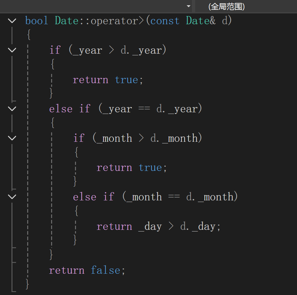
Task: Click 'Date&' parameter type
Action: [201, 20]
